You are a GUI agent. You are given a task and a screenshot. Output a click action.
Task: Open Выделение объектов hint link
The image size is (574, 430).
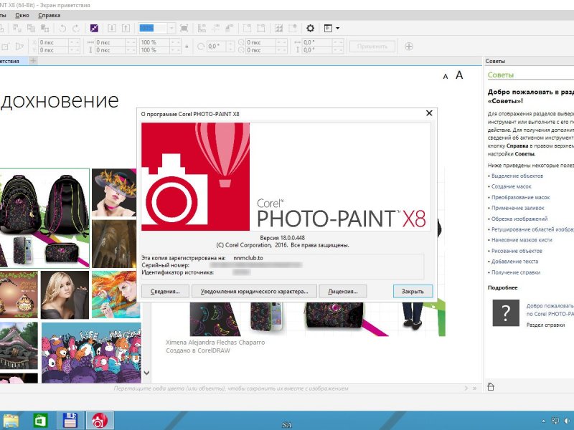(517, 176)
